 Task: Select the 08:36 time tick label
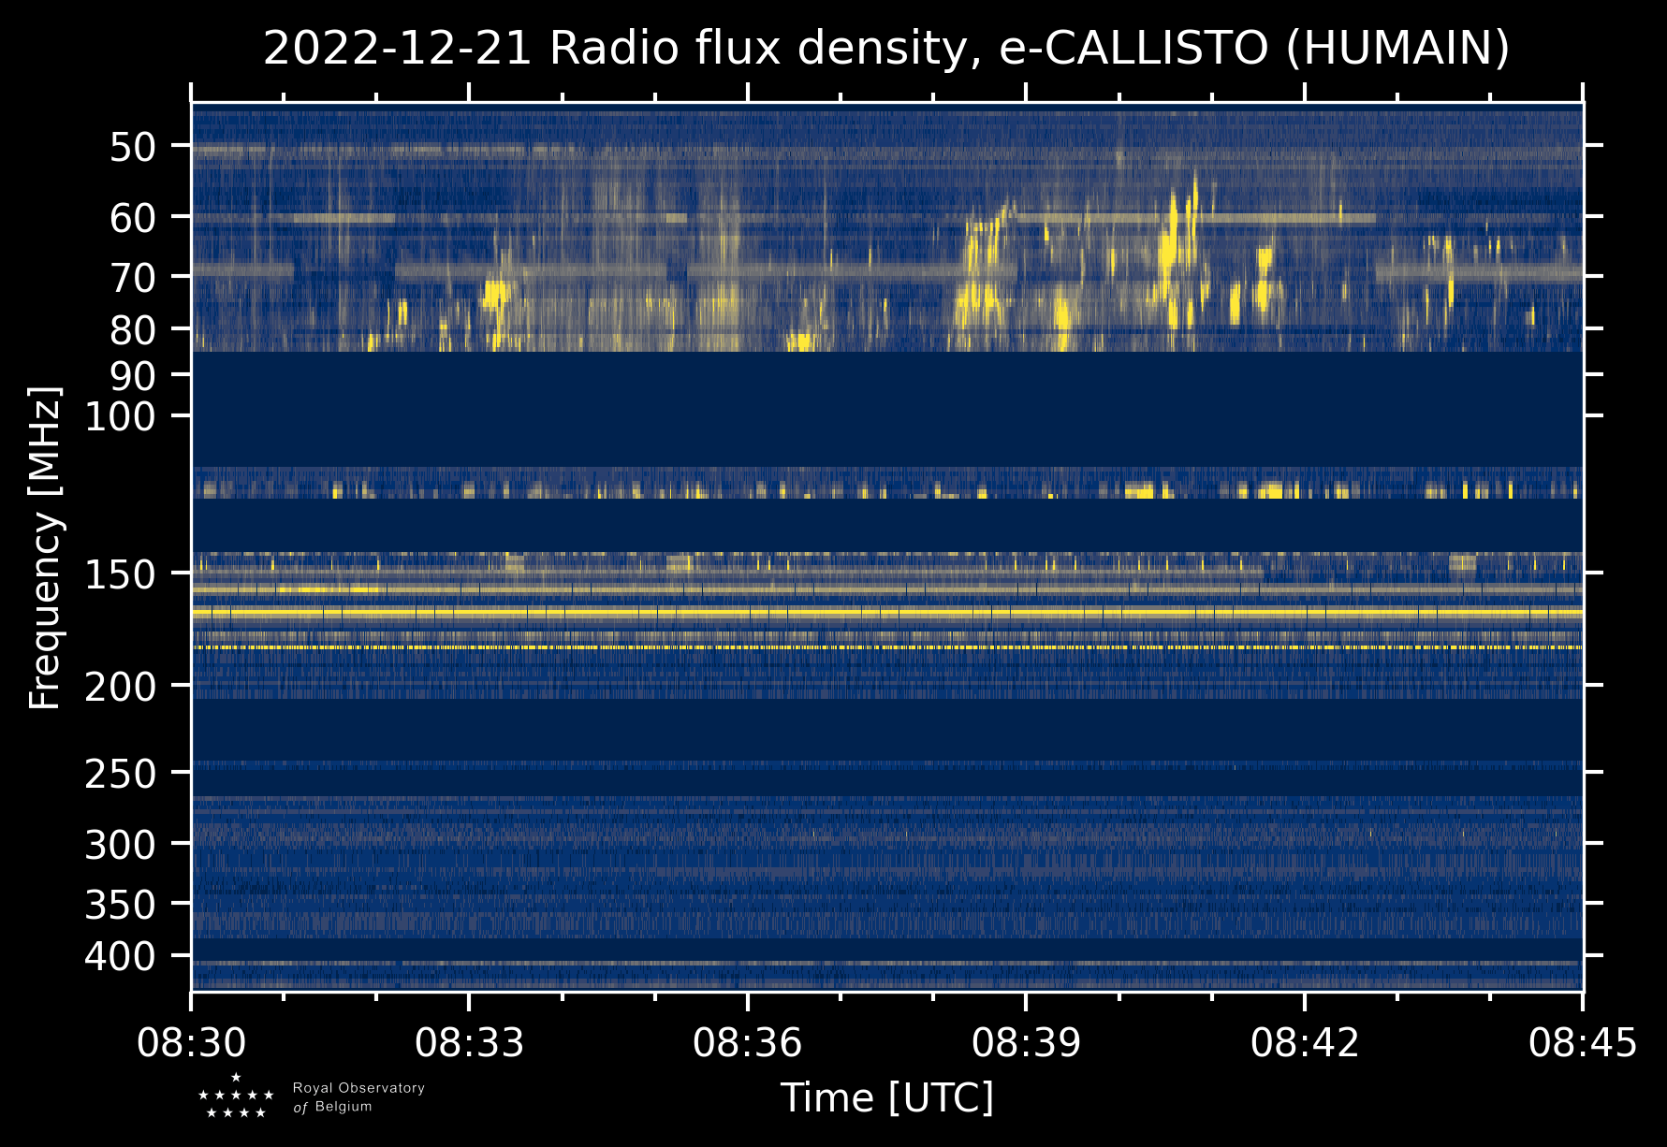747,1042
